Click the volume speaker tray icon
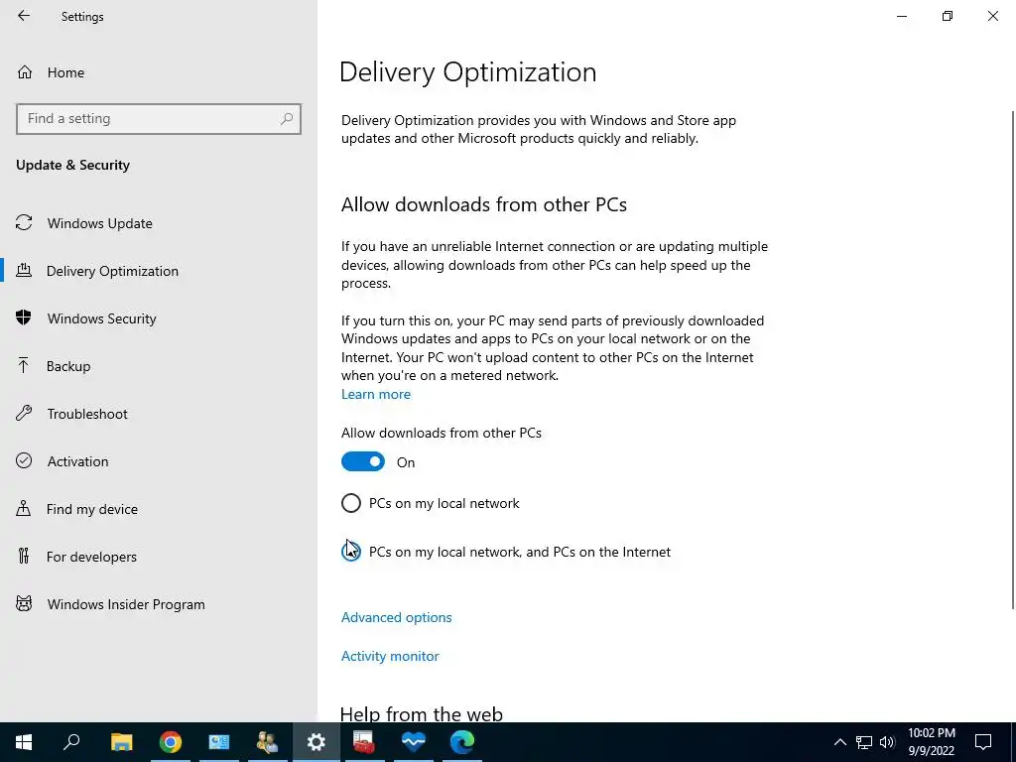The image size is (1016, 762). point(887,742)
